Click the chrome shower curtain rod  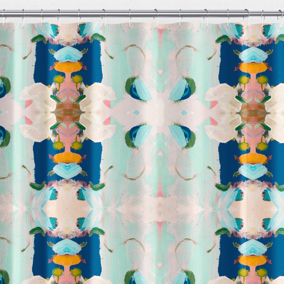(142, 13)
